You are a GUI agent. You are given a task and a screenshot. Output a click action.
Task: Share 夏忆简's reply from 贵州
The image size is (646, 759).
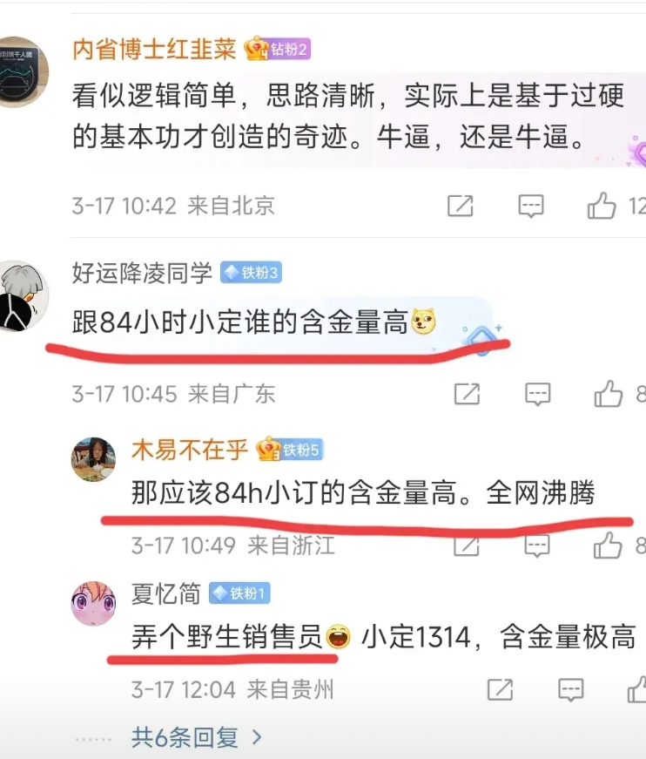[500, 689]
